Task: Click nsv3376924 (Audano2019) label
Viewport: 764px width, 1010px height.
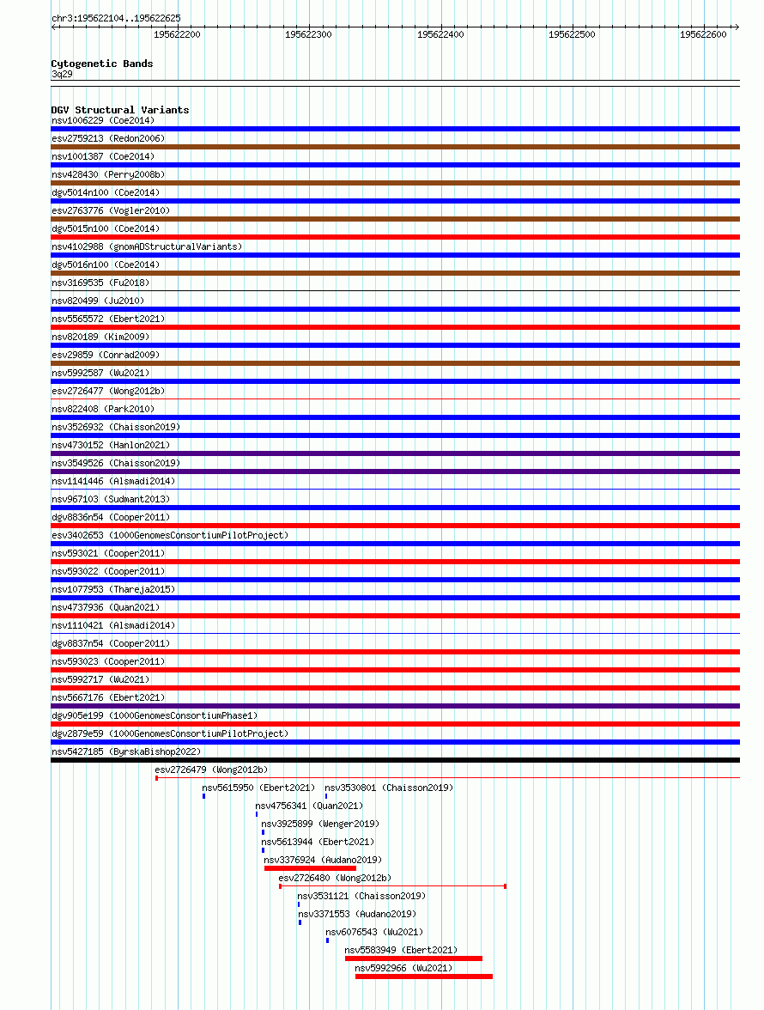Action: click(x=323, y=860)
